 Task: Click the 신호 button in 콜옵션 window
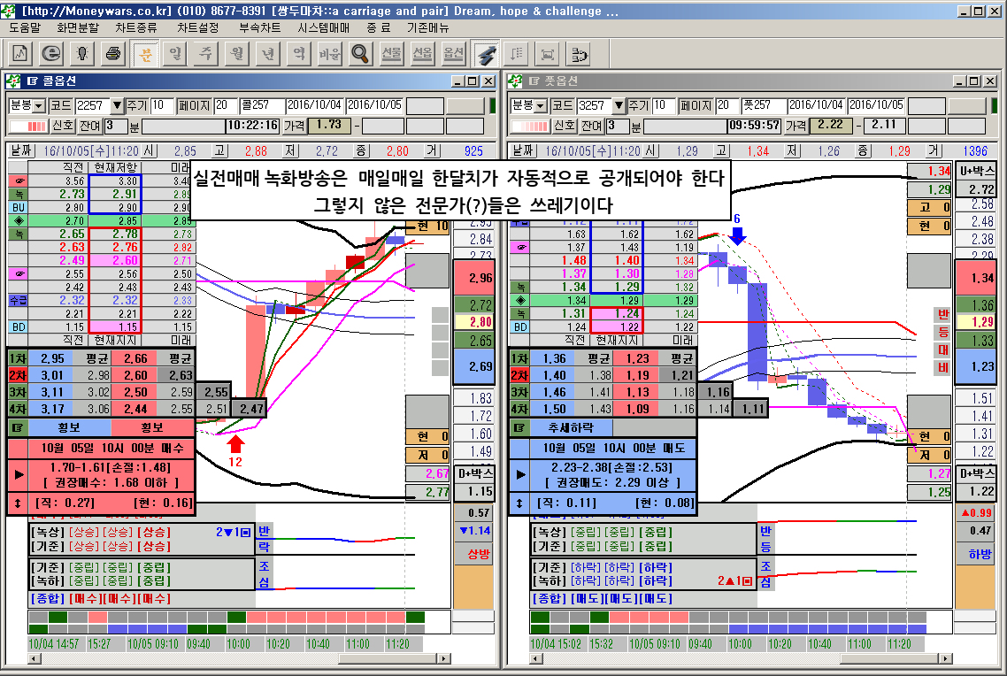coord(63,126)
